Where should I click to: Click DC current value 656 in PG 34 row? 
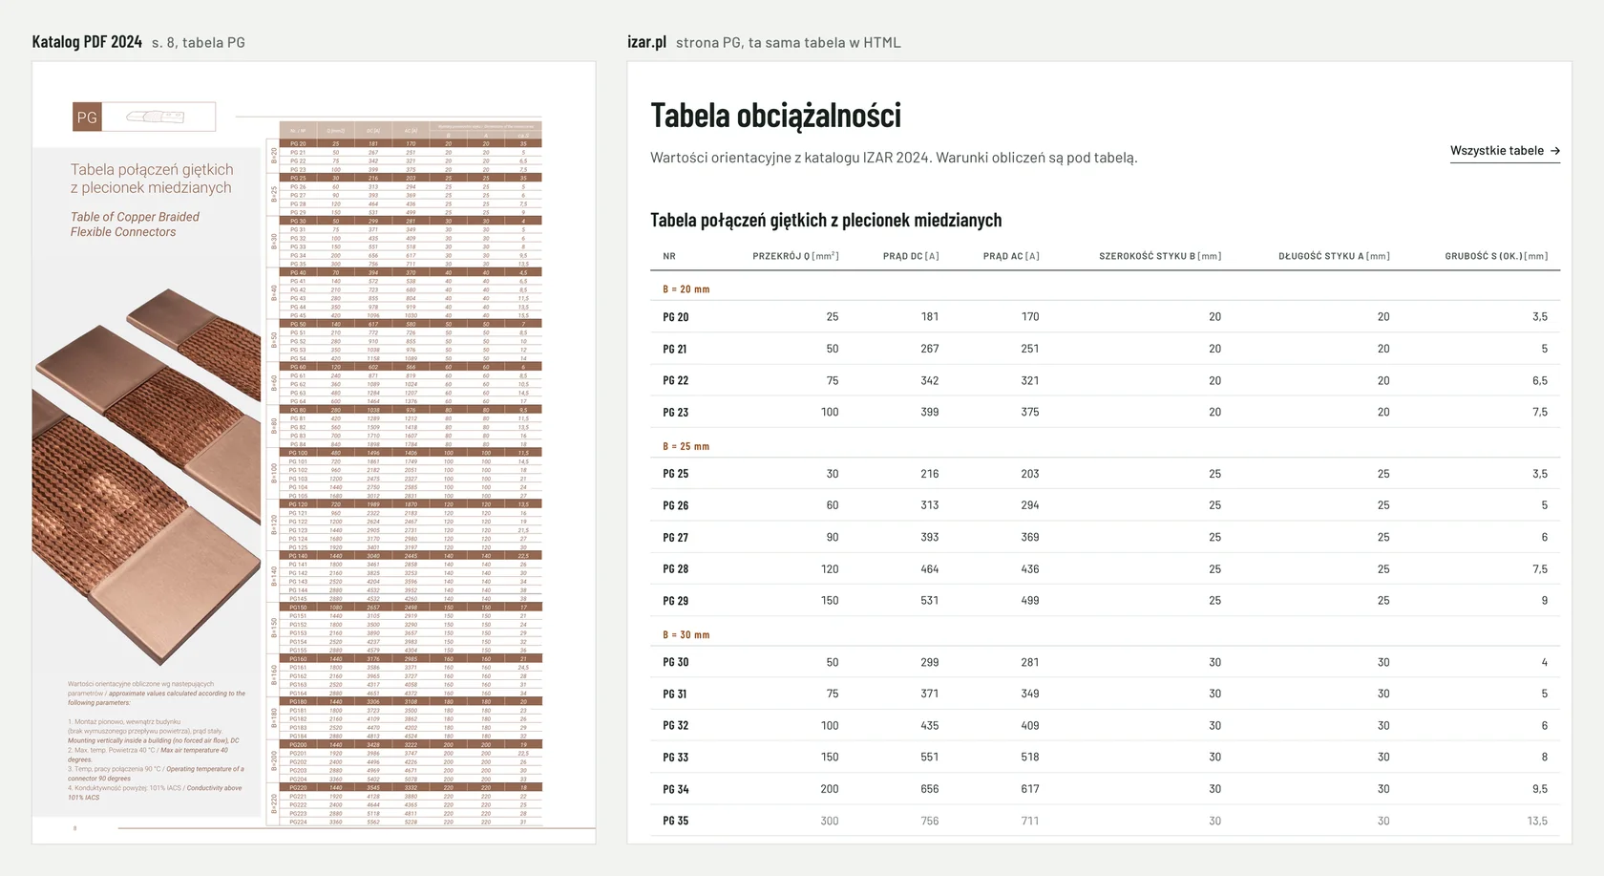coord(930,789)
